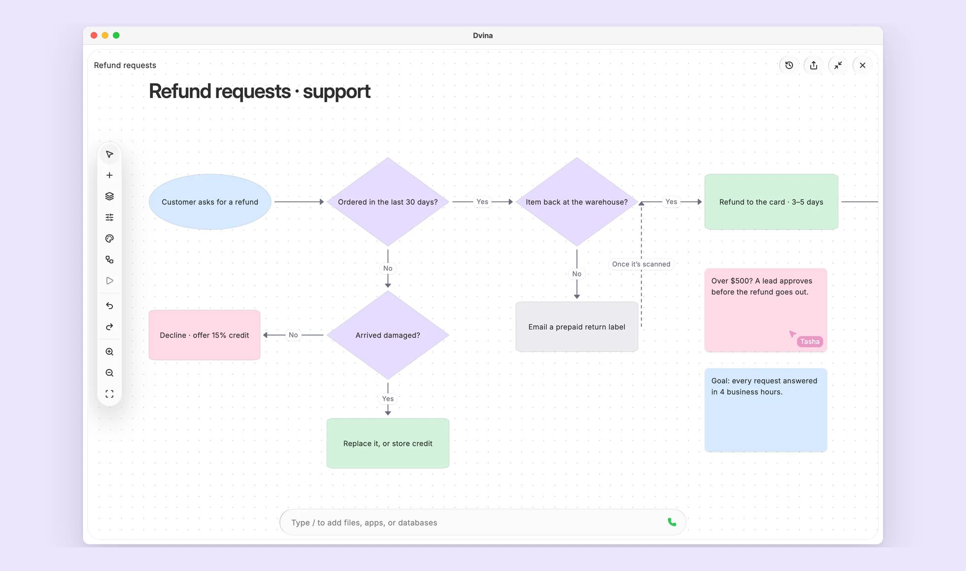Select the pointer/select tool
This screenshot has width=966, height=571.
[x=109, y=155]
